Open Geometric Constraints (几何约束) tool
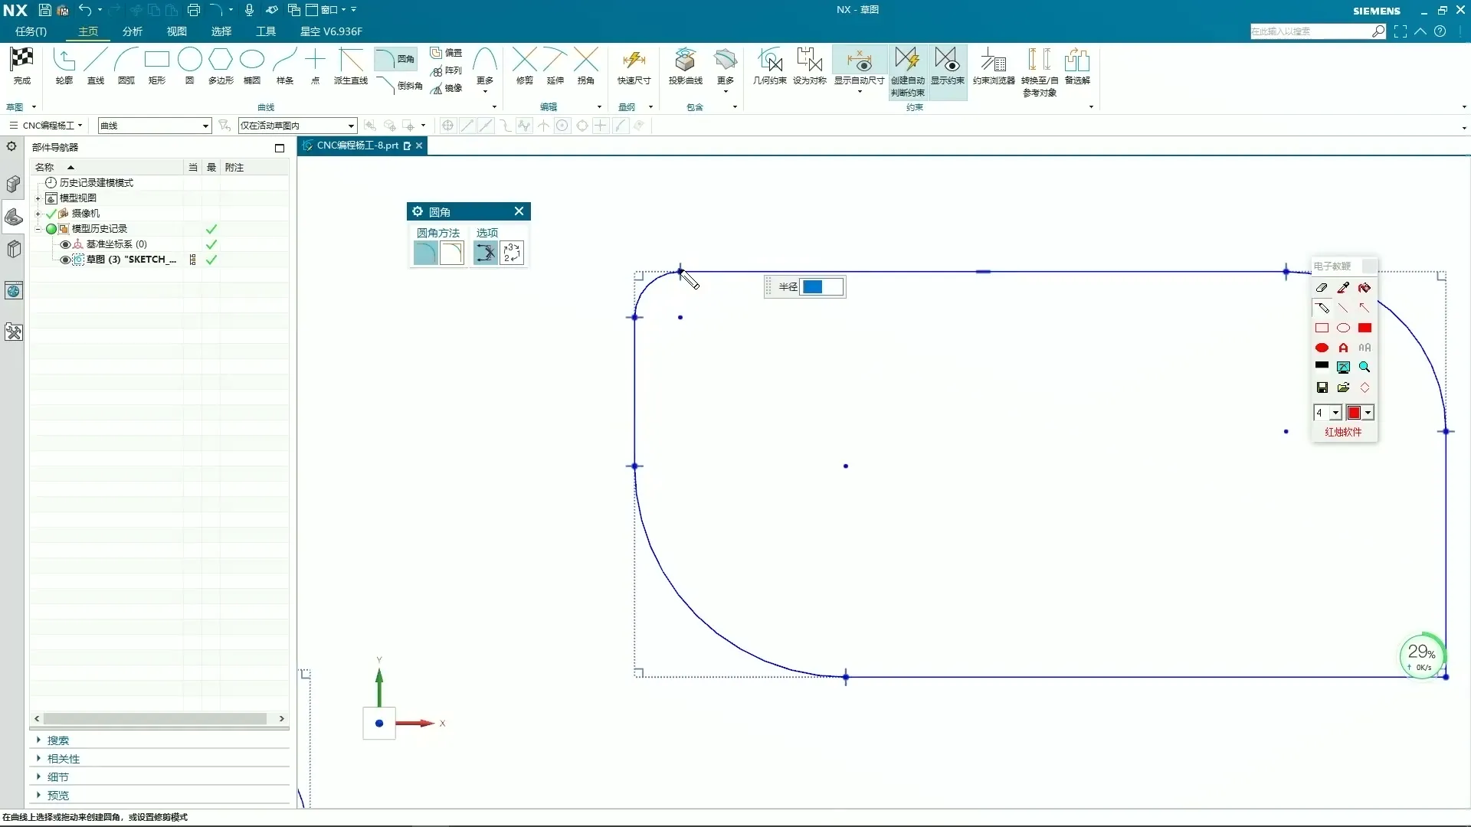The image size is (1471, 827). pyautogui.click(x=769, y=60)
